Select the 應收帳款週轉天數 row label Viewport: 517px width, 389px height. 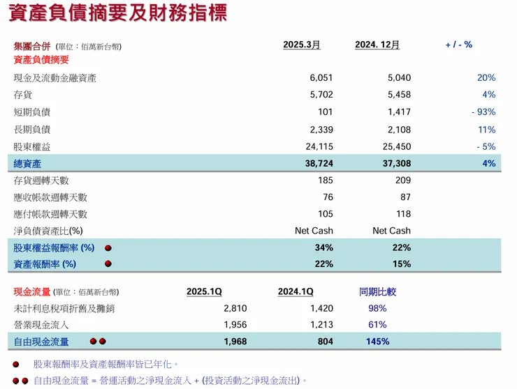(50, 197)
